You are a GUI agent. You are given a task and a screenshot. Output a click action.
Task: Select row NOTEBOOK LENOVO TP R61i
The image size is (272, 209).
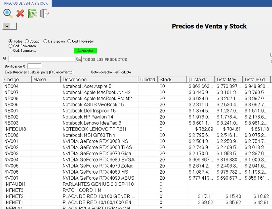point(137,129)
